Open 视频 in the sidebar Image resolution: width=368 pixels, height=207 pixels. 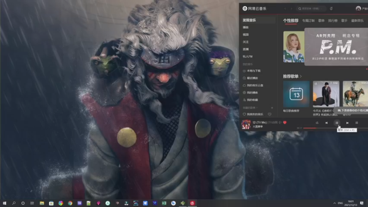click(x=246, y=35)
